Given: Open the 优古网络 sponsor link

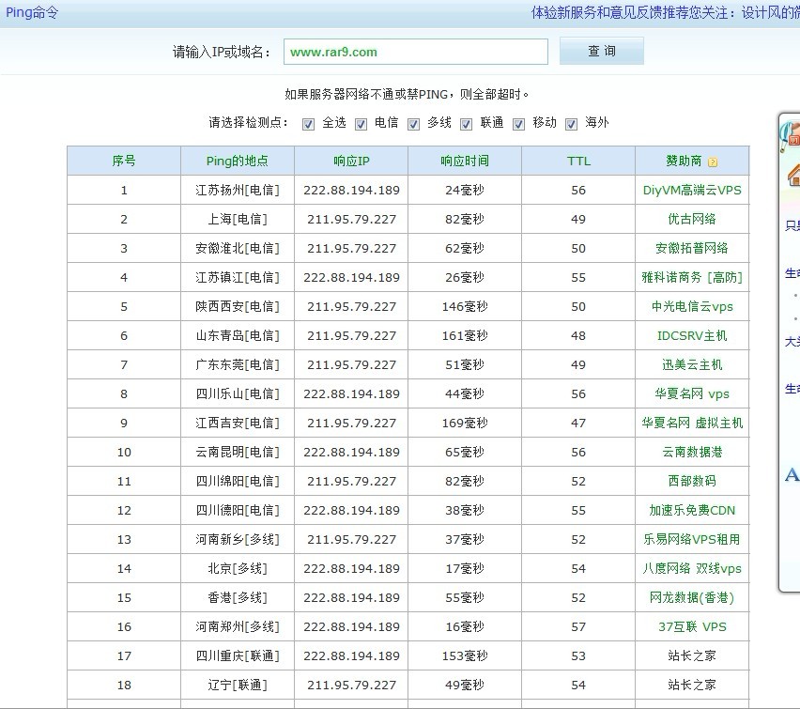Looking at the screenshot, I should pos(692,220).
